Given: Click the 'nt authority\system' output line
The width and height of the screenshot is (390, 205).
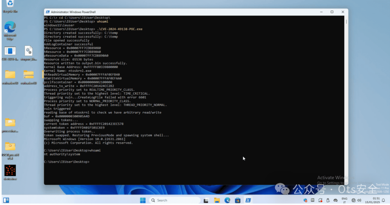Looking at the screenshot, I should 62,154.
